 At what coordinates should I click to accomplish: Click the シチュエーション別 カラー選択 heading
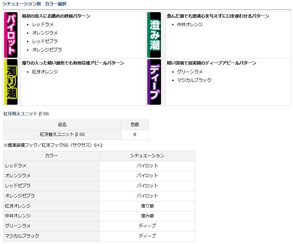tap(34, 4)
